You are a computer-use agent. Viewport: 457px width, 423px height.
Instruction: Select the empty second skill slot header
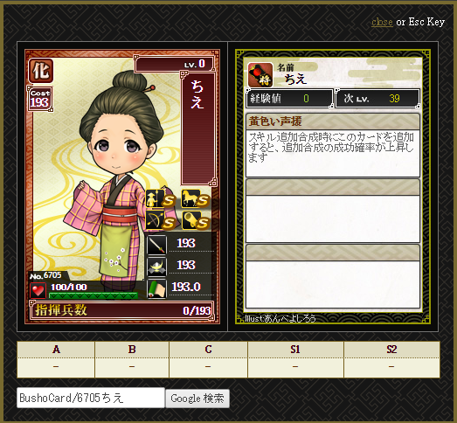[x=333, y=187]
